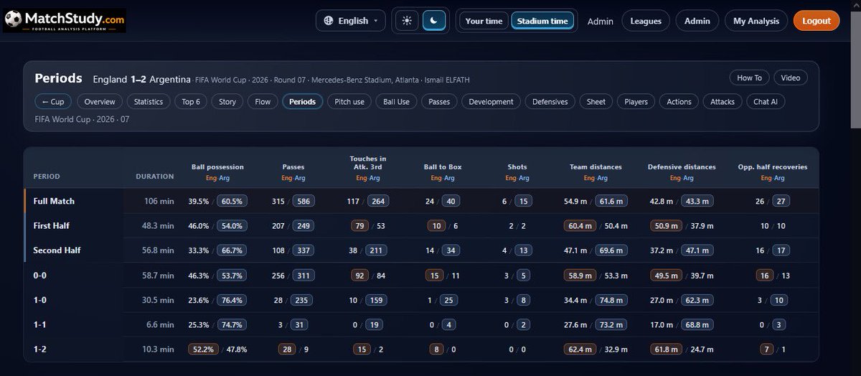
Task: Open the Defensives tab
Action: coord(550,102)
